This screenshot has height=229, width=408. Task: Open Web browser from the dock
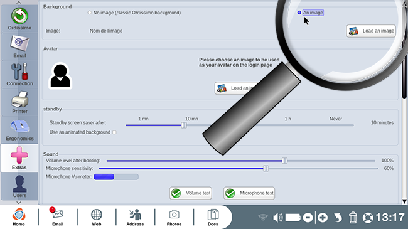click(x=96, y=217)
